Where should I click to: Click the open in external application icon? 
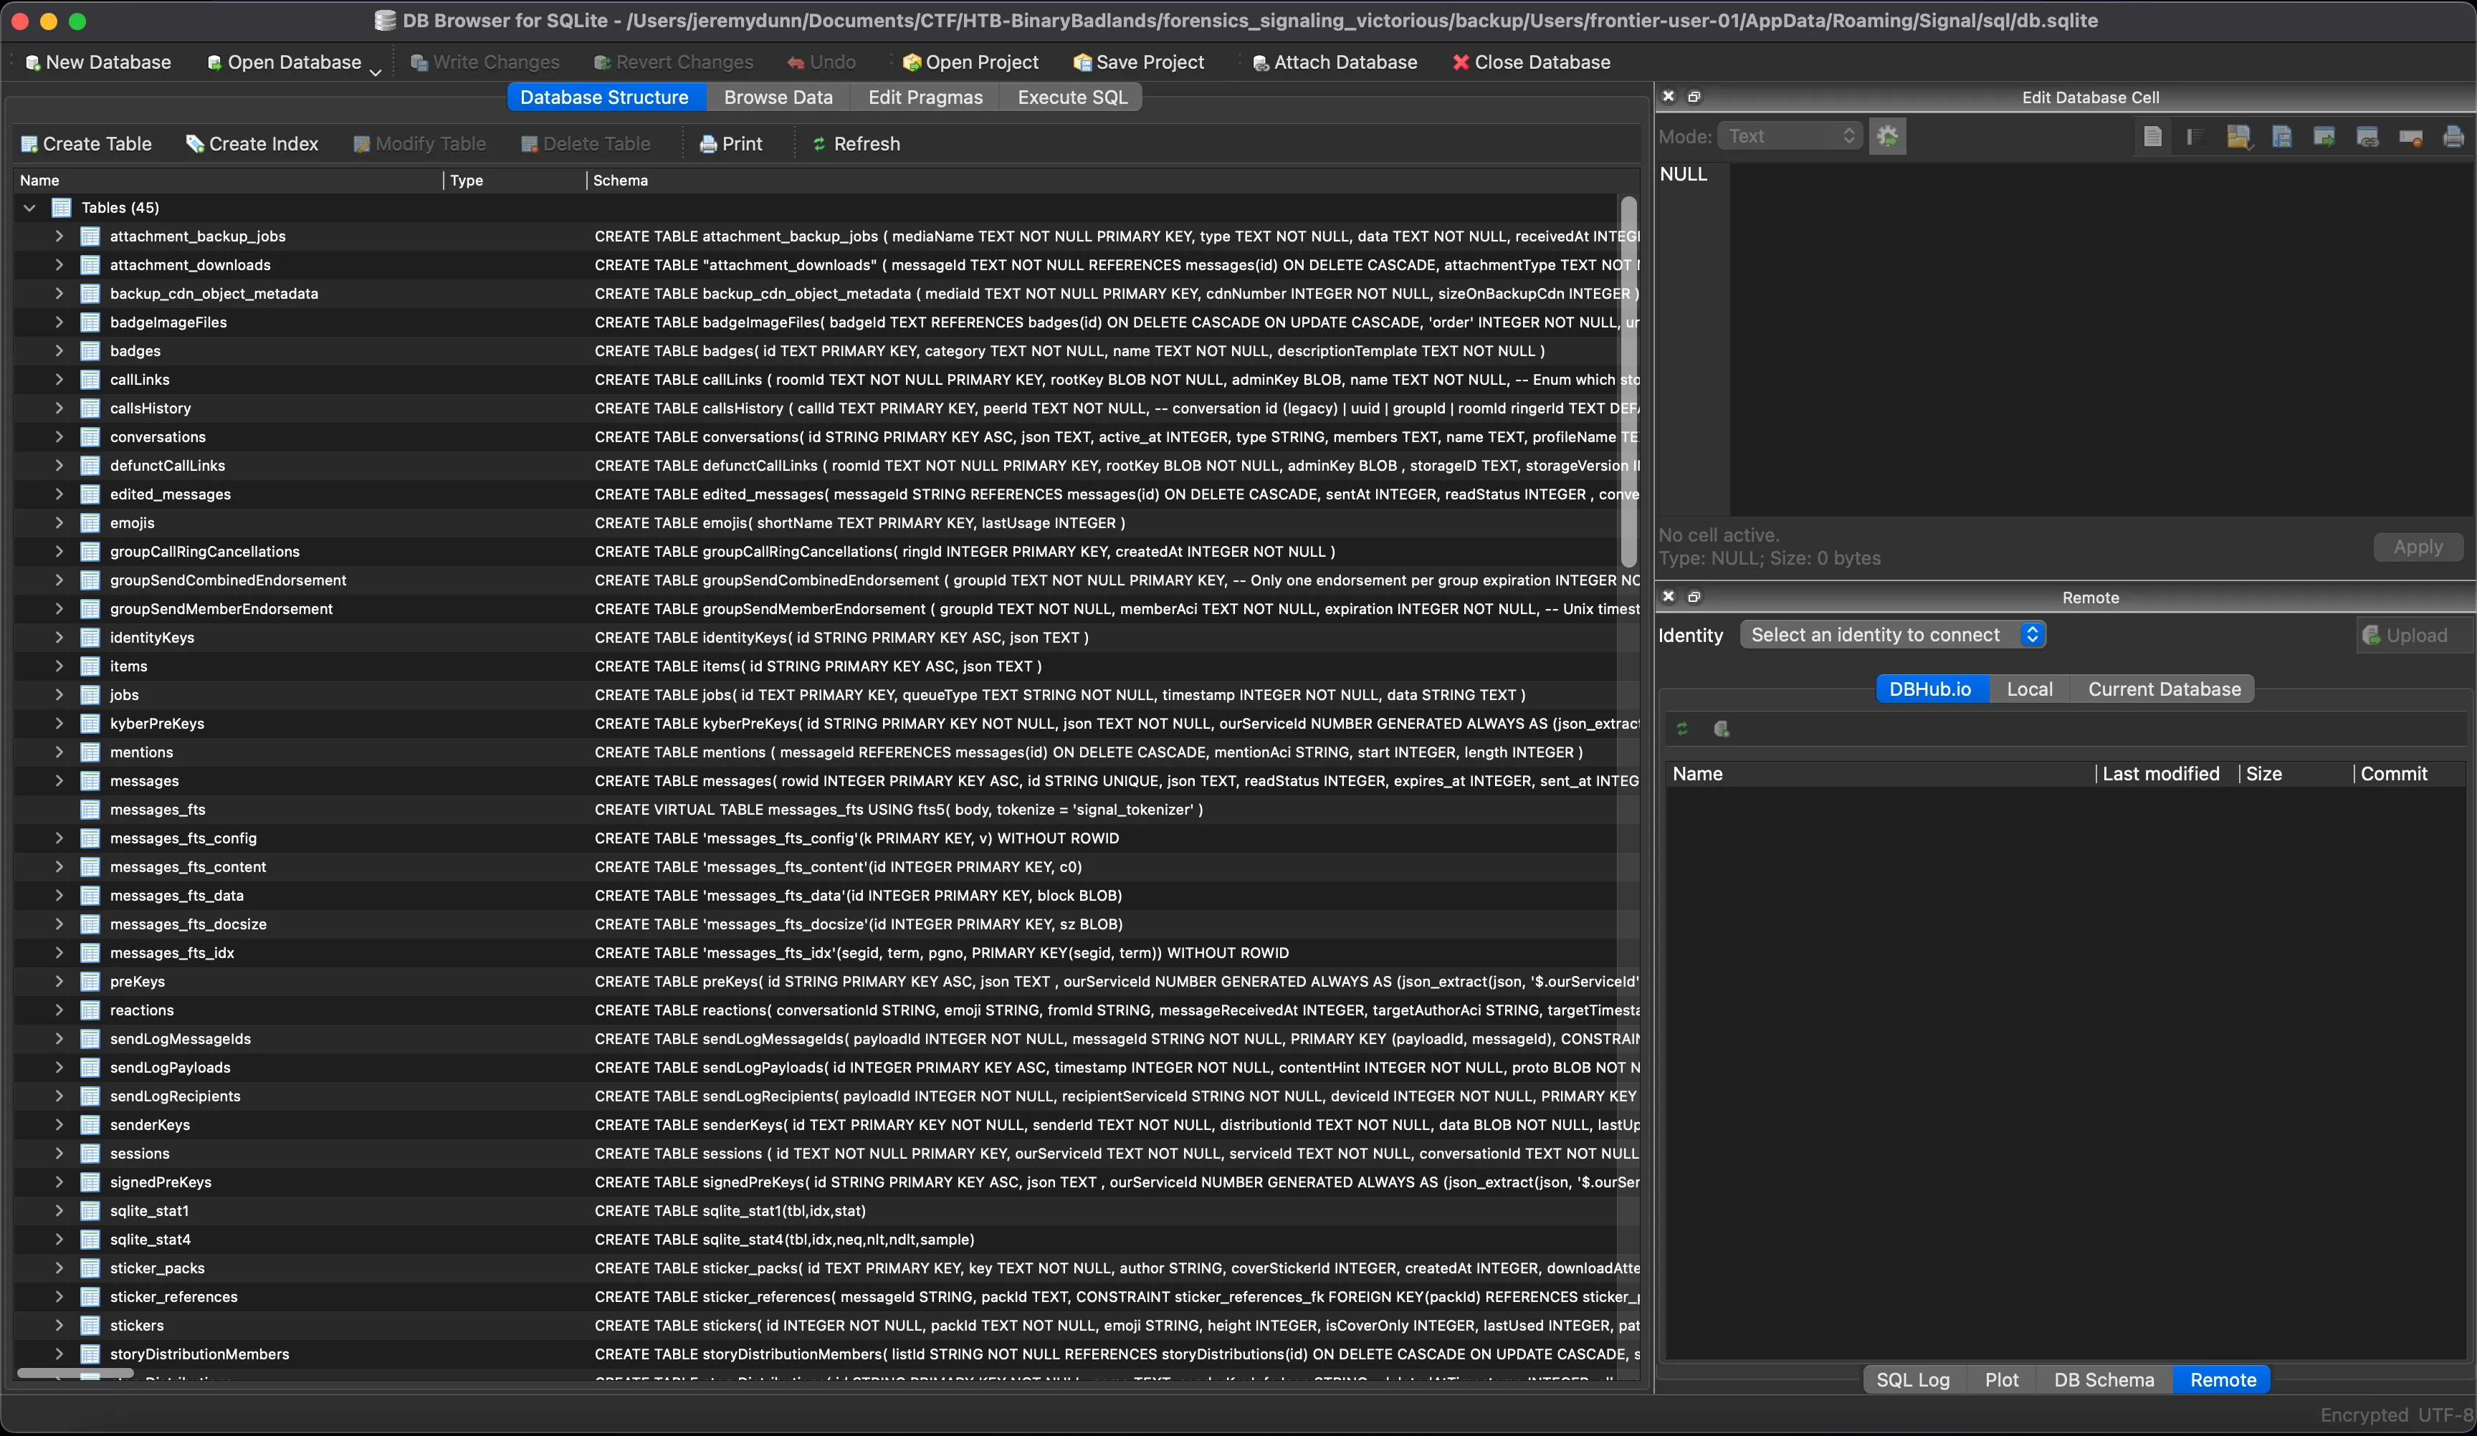click(x=2324, y=137)
